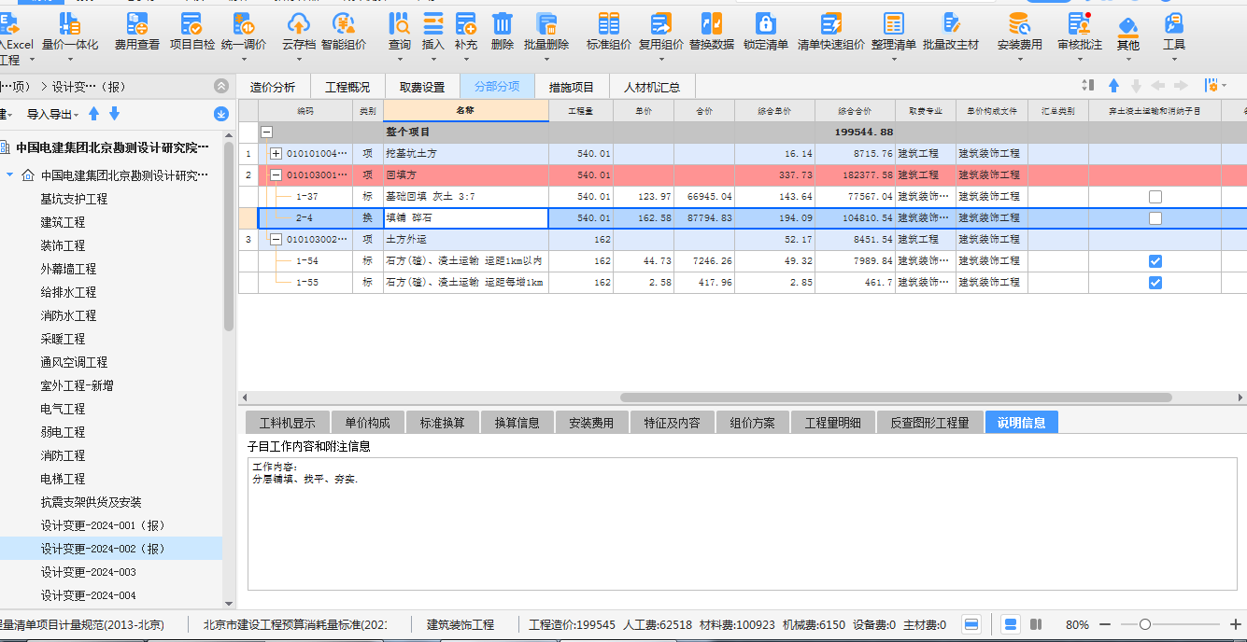This screenshot has width=1247, height=642.
Task: Open the 工程量明细 bottom tab
Action: (832, 422)
